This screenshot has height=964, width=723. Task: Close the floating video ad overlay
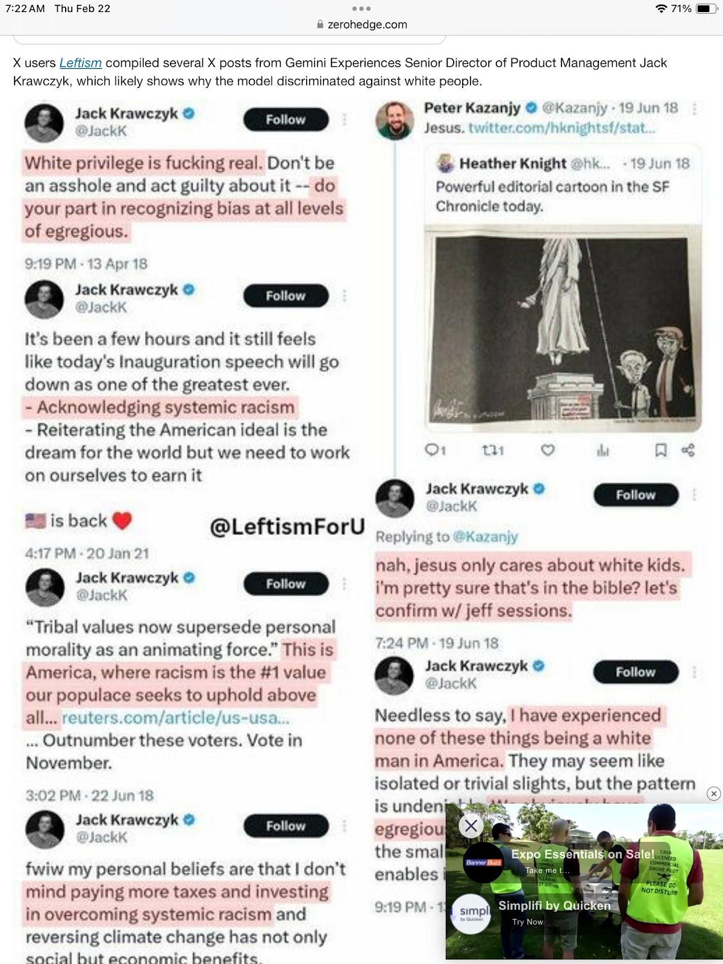pos(471,825)
